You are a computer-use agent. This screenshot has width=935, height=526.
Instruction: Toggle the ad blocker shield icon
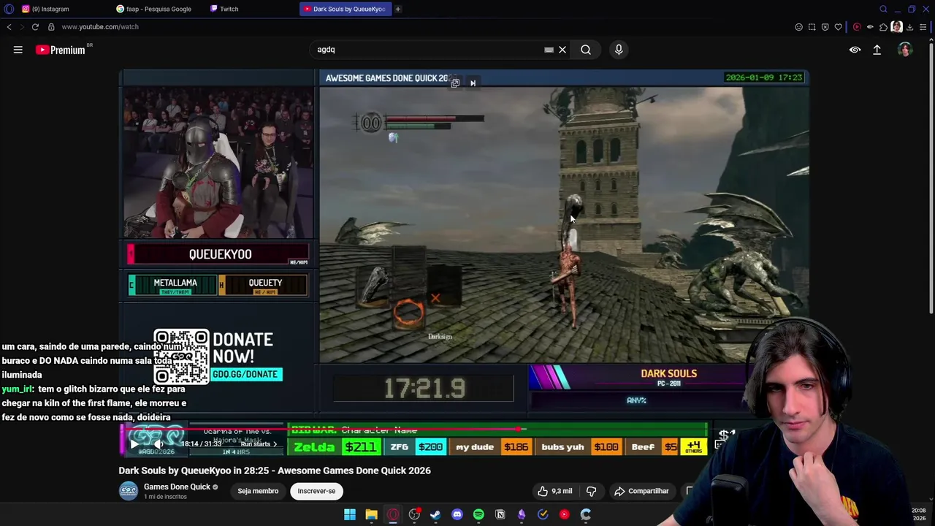(825, 27)
